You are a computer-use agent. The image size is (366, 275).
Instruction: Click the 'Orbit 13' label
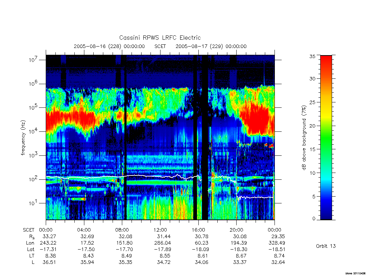(x=326, y=246)
